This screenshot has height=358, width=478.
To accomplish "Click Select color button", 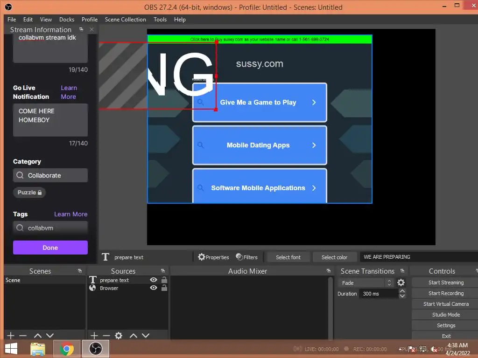I will (x=334, y=257).
